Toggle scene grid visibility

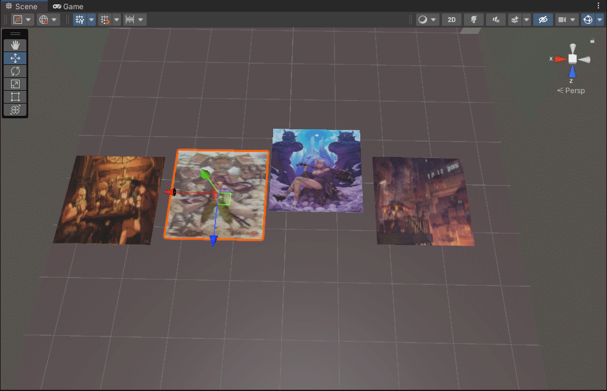point(80,20)
